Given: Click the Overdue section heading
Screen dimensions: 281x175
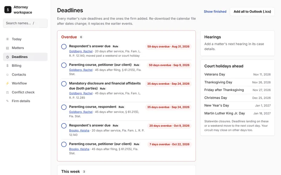Looking at the screenshot, I should [69, 37].
